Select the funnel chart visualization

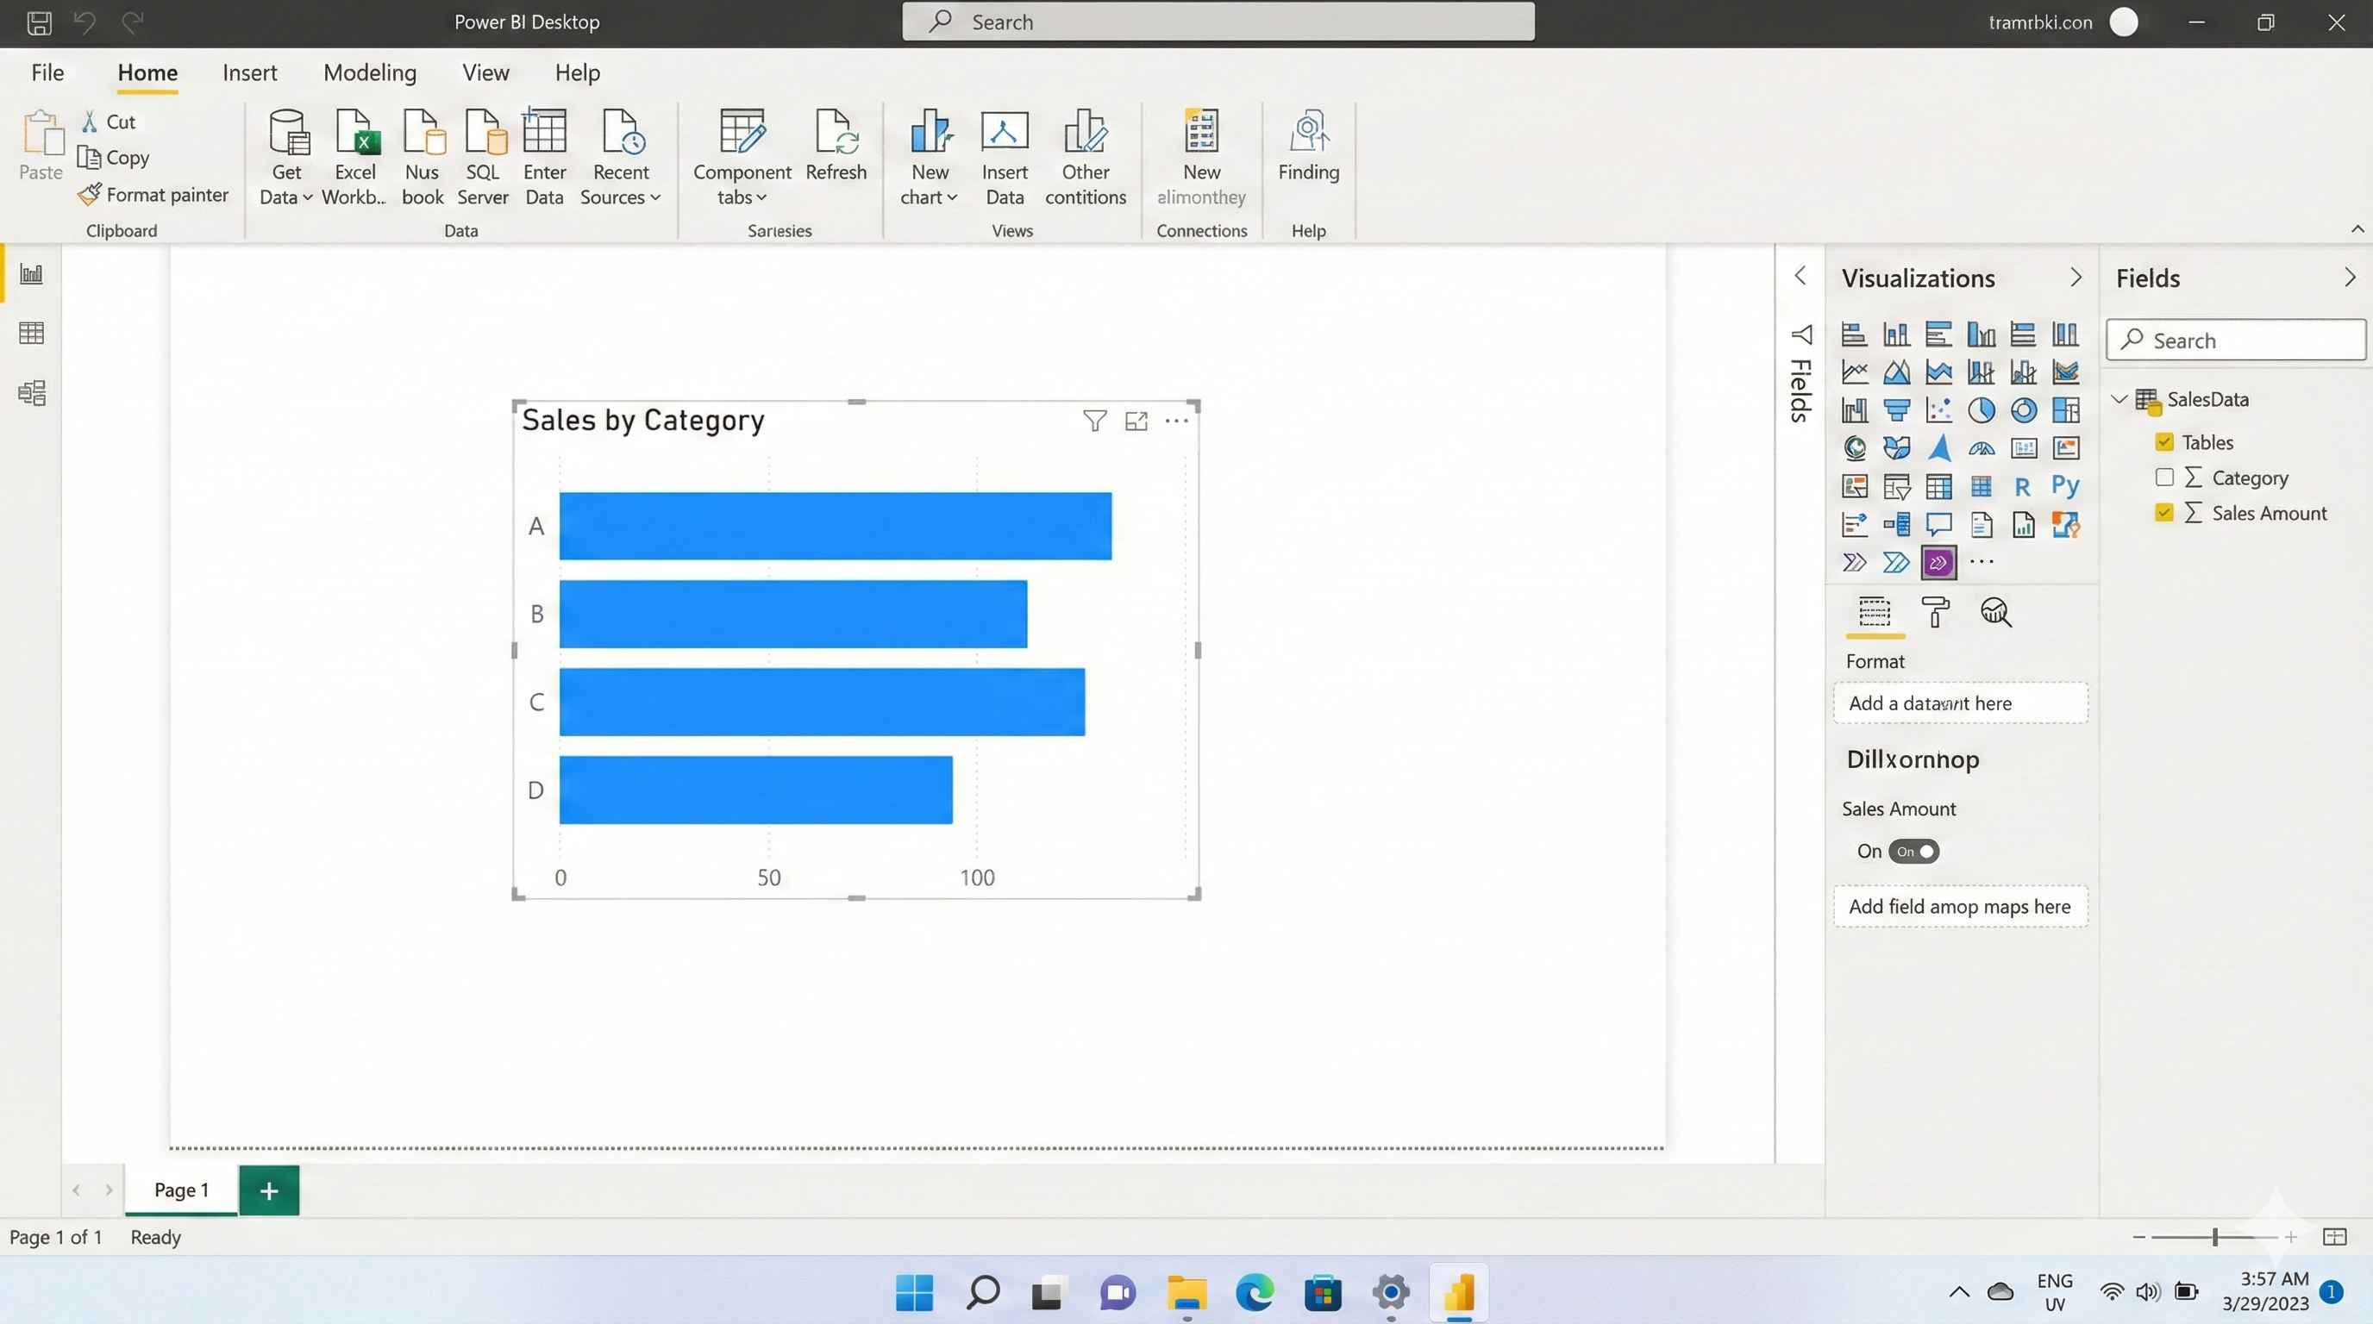pyautogui.click(x=1897, y=409)
